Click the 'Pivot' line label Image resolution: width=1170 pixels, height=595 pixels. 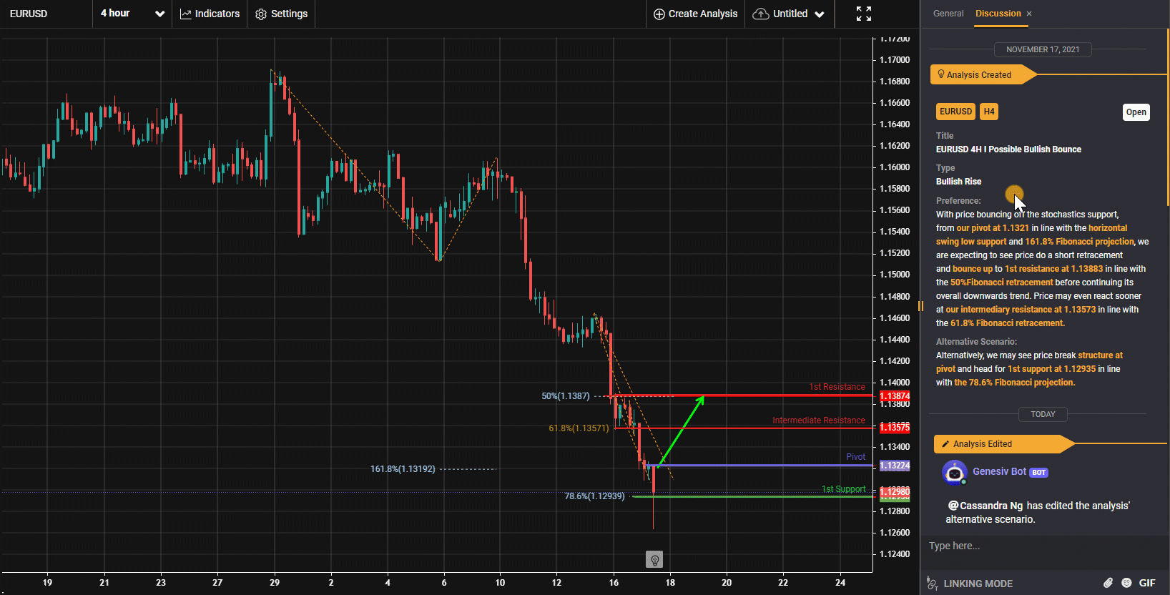point(855,457)
